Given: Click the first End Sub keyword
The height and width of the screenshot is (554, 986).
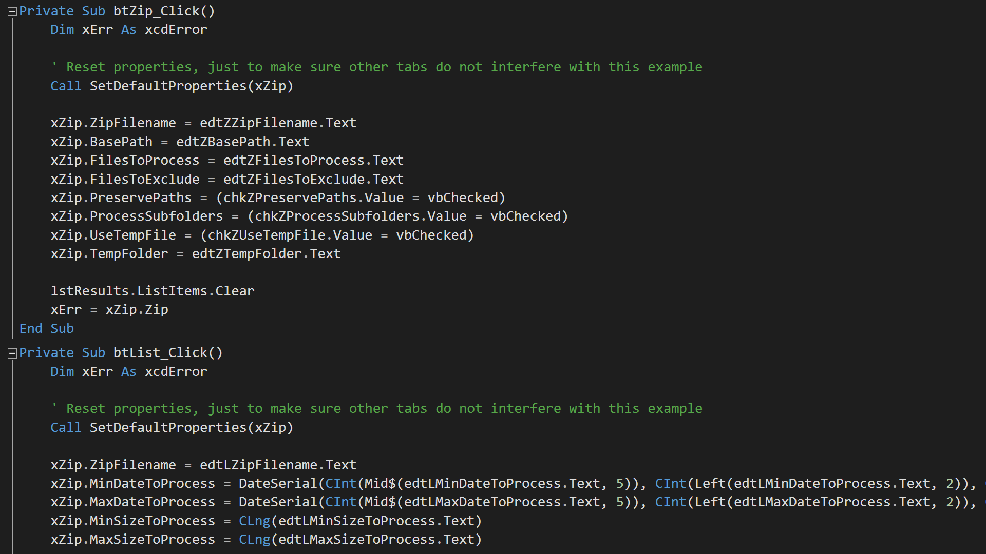Looking at the screenshot, I should coord(47,329).
